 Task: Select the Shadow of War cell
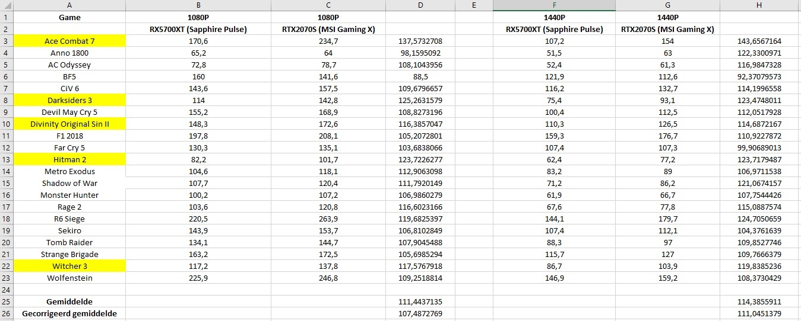tap(69, 183)
